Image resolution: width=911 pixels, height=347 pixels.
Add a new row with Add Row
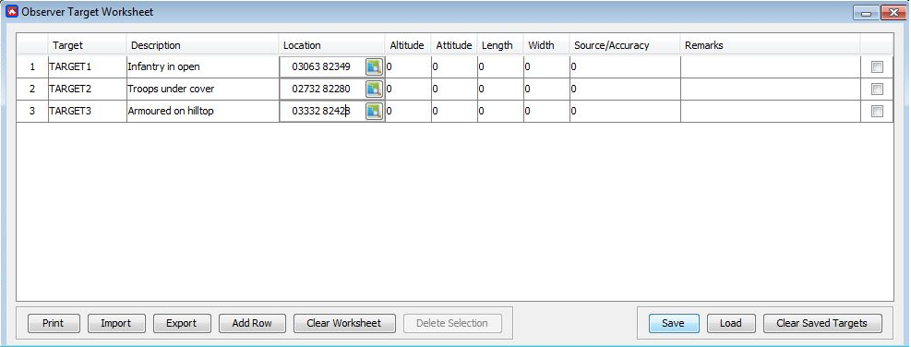(x=252, y=323)
